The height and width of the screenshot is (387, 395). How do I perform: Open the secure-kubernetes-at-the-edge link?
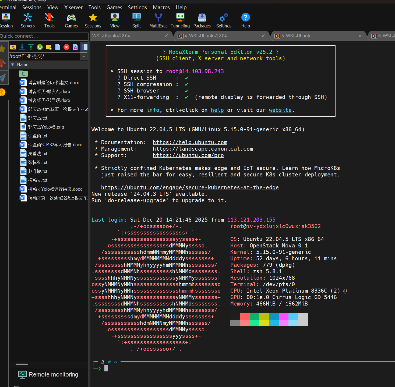pyautogui.click(x=190, y=187)
